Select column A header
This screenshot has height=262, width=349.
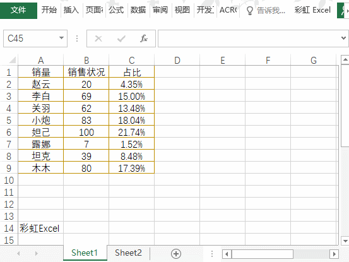coord(41,60)
